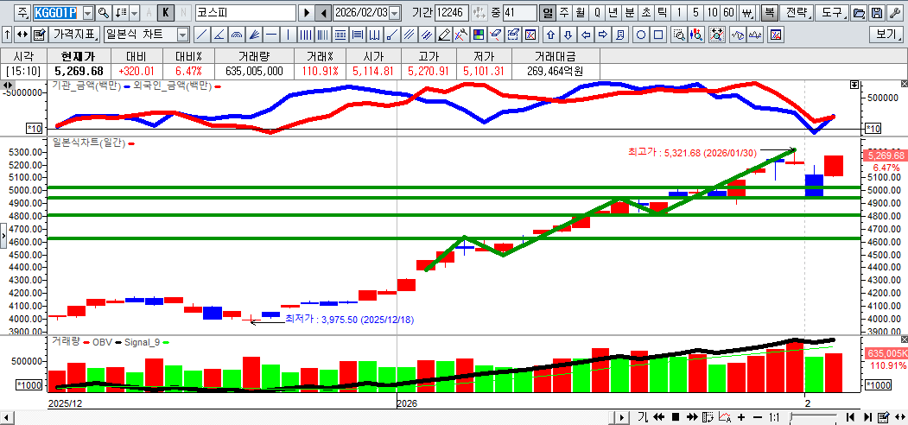Open the 일본식 차트 chart type dropdown

point(182,35)
